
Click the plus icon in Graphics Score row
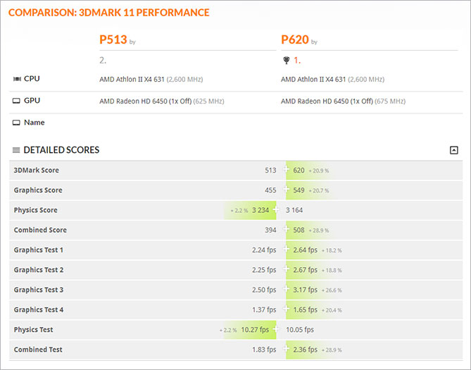click(286, 189)
